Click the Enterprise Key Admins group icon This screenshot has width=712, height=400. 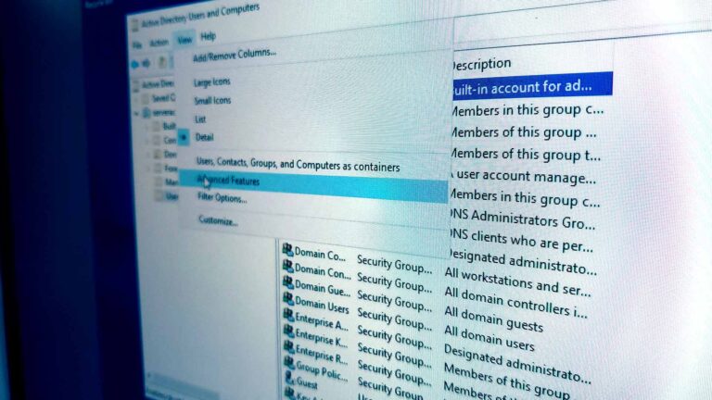coord(288,331)
